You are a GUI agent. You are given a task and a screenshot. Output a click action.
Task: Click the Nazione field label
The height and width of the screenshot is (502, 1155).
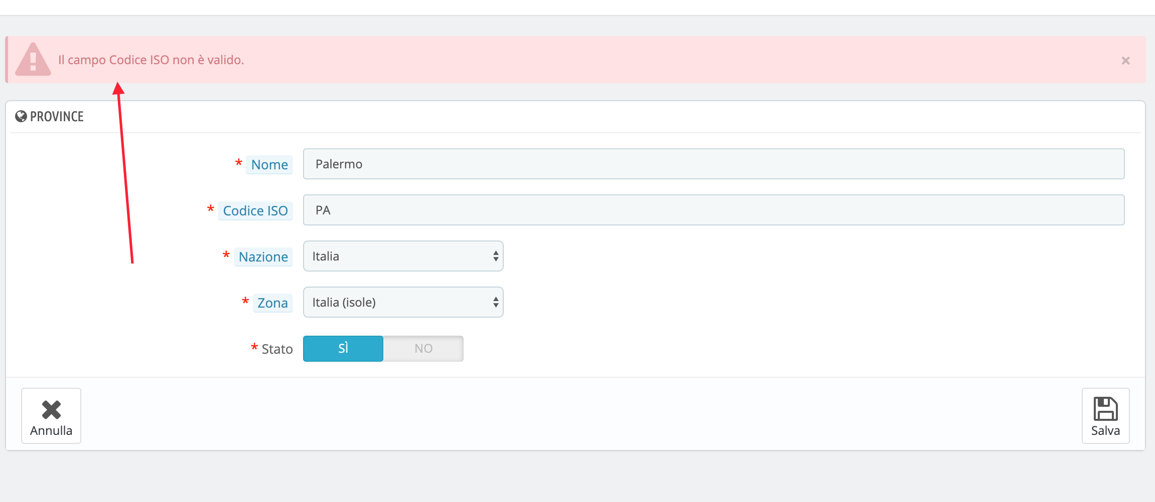[263, 257]
